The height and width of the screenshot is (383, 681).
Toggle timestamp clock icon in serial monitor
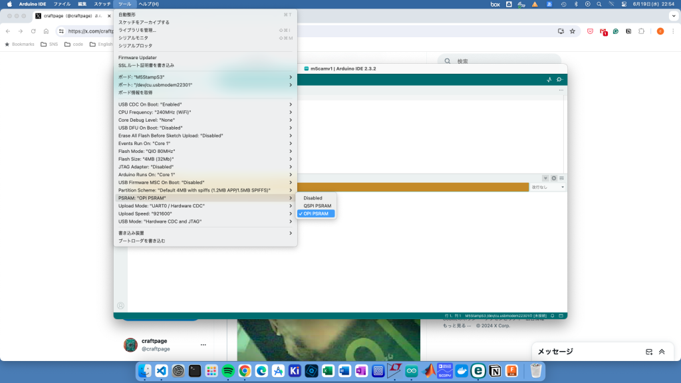(554, 178)
